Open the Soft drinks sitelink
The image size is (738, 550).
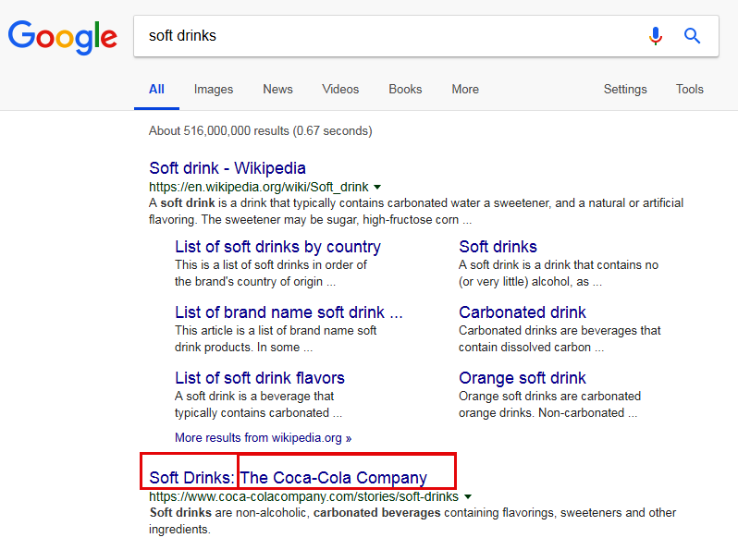coord(498,247)
